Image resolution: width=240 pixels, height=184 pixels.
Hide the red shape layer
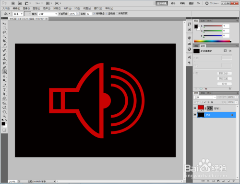point(195,108)
